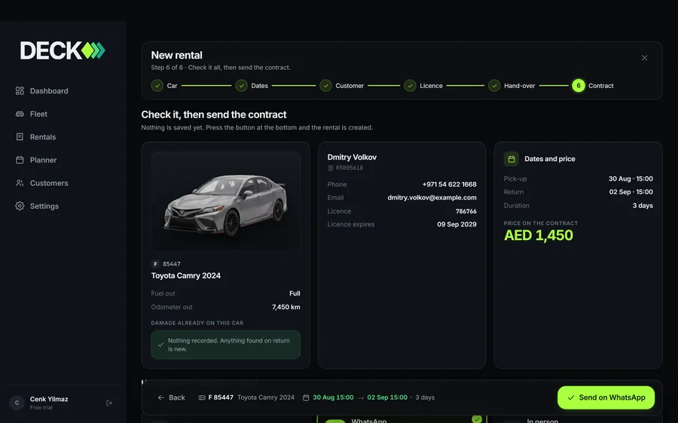This screenshot has height=423, width=678.
Task: Go to Fleet section
Action: (x=32, y=114)
